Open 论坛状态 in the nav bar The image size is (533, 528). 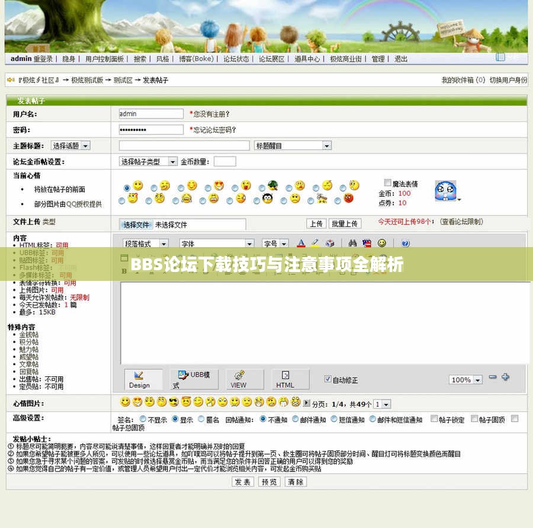click(x=236, y=59)
